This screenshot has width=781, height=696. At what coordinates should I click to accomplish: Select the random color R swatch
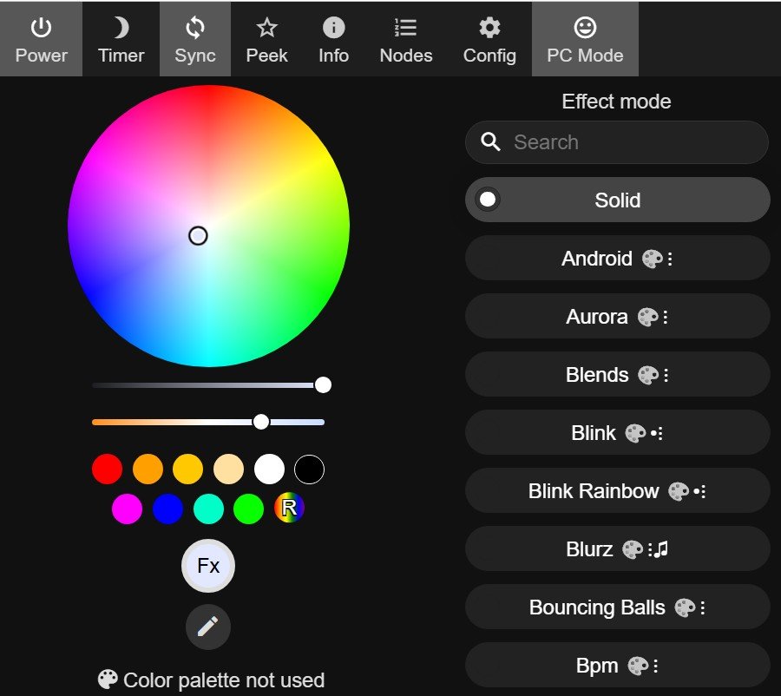click(289, 509)
